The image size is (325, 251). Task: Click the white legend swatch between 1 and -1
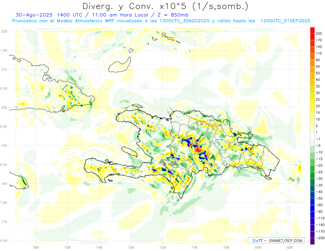[x=312, y=136]
